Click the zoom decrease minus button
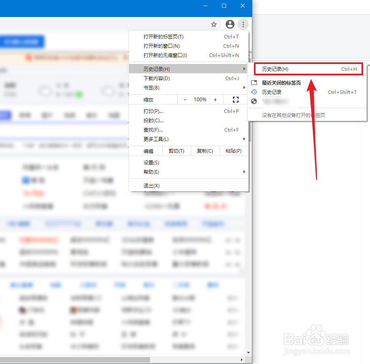This screenshot has height=364, width=370. 185,99
